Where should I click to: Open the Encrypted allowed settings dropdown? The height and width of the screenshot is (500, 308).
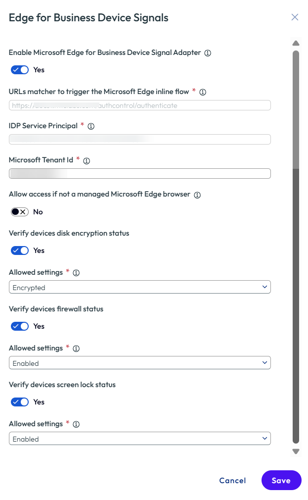click(140, 287)
